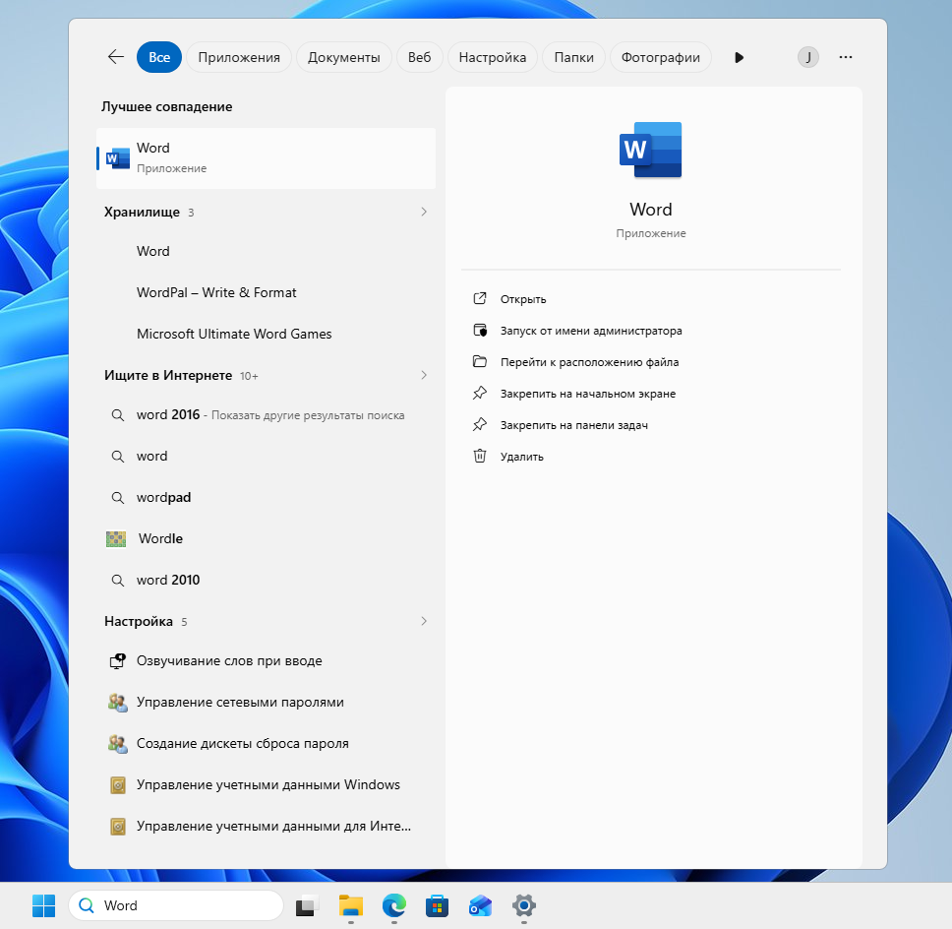Viewport: 952px width, 929px height.
Task: Open Microsoft Edge from the taskbar
Action: 394,906
